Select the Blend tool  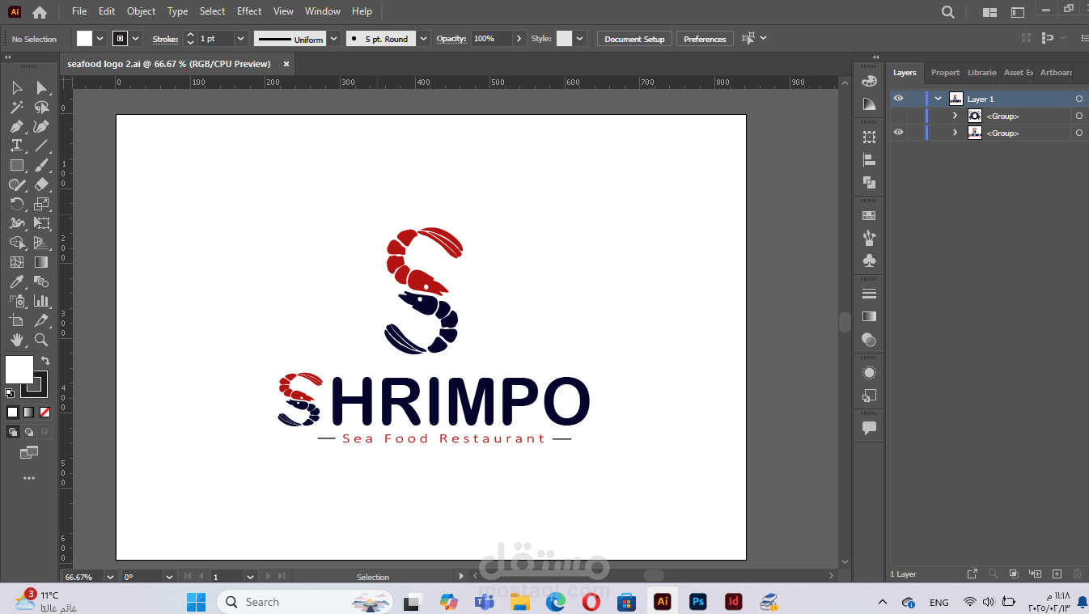pos(42,282)
